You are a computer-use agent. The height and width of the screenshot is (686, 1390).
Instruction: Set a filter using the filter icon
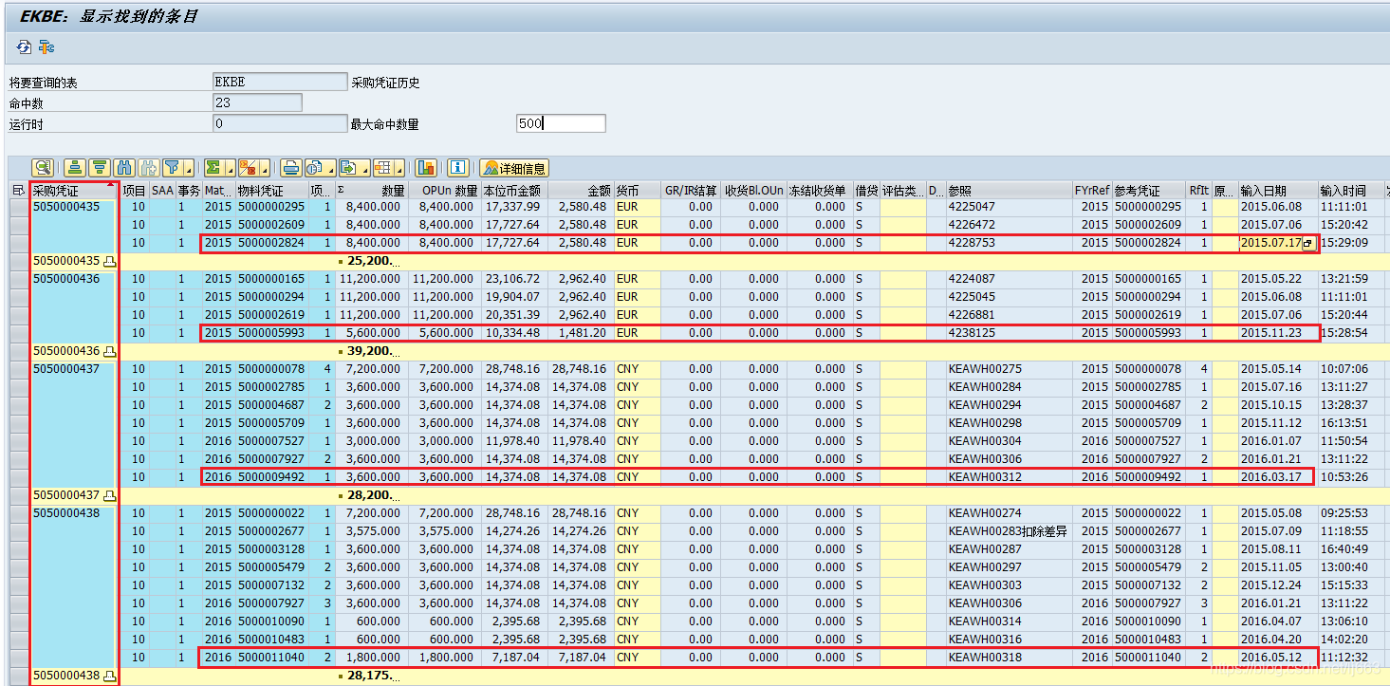tap(171, 168)
